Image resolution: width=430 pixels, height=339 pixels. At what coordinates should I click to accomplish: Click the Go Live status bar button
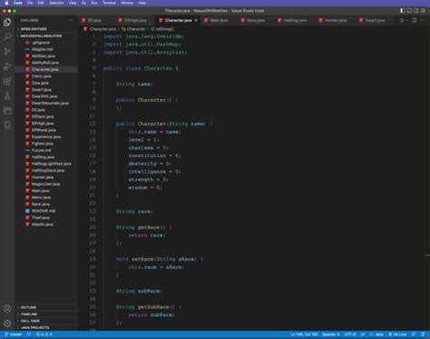pyautogui.click(x=397, y=334)
